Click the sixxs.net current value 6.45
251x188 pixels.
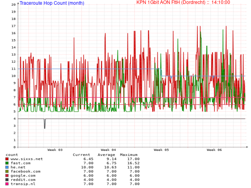tap(88, 159)
